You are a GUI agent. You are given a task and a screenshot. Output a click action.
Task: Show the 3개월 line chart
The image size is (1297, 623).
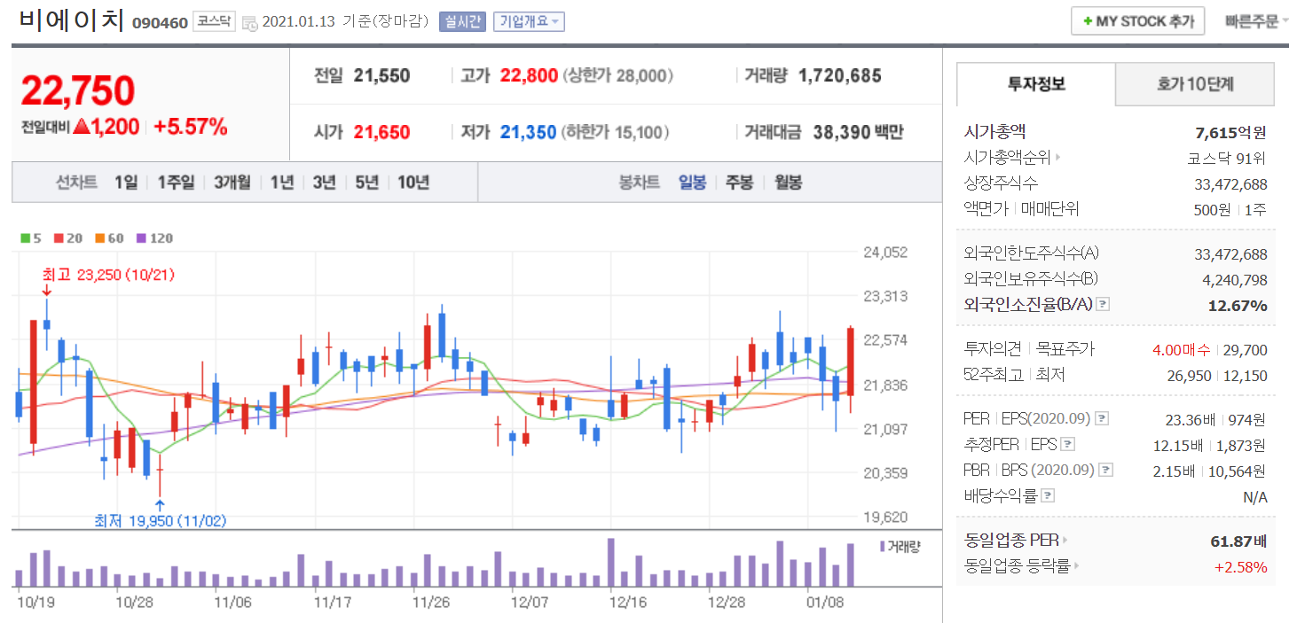point(232,183)
